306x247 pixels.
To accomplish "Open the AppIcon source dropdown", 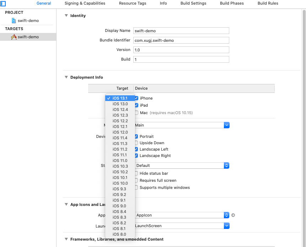I will [x=226, y=215].
